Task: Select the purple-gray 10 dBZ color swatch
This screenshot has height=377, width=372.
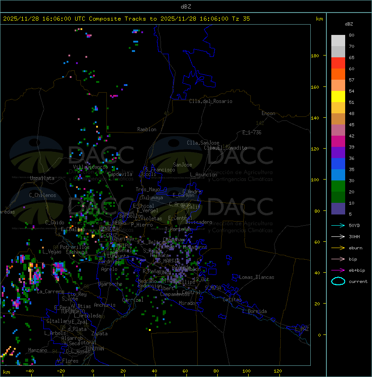Action: coord(338,209)
